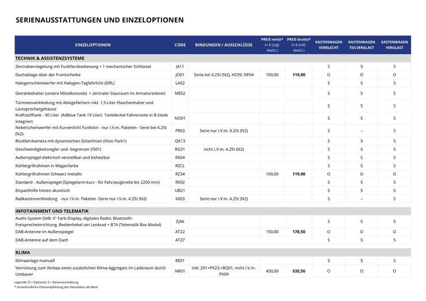The width and height of the screenshot is (426, 301).
Task: Select the Kastenwagen Verblecht column header
Action: [x=329, y=45]
